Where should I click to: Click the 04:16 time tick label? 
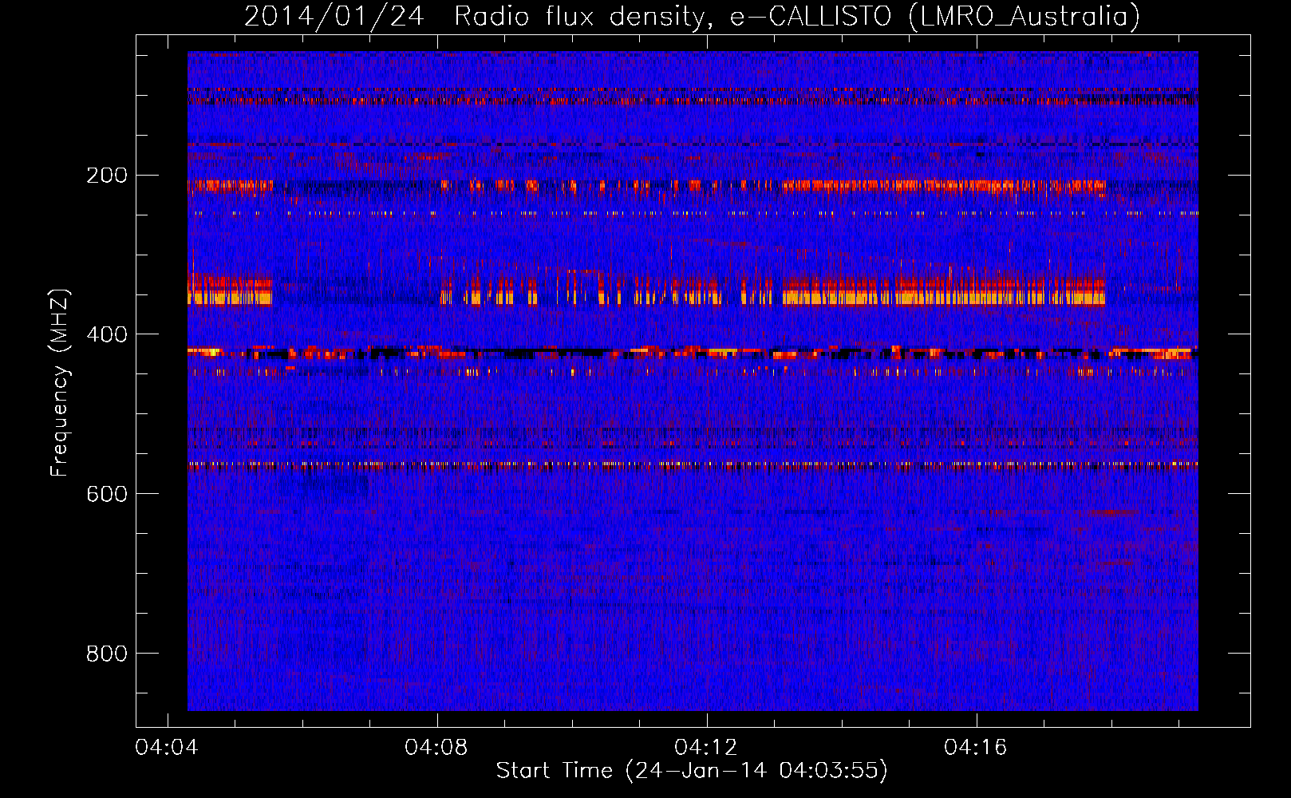pos(976,748)
